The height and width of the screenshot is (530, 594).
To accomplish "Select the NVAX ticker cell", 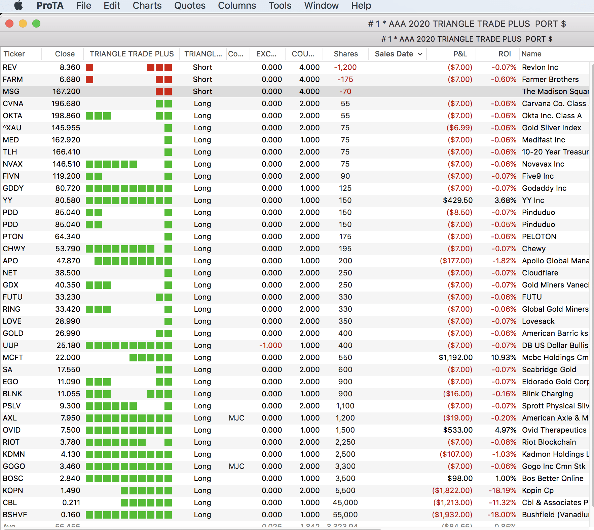I will [x=12, y=164].
